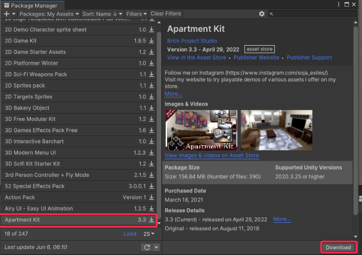Click download icon for 2D Sci-Fi Weapons Pack
Image resolution: width=362 pixels, height=255 pixels.
click(x=151, y=74)
